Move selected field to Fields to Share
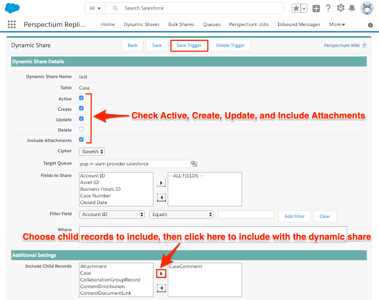This screenshot has height=300, width=379. (x=161, y=183)
